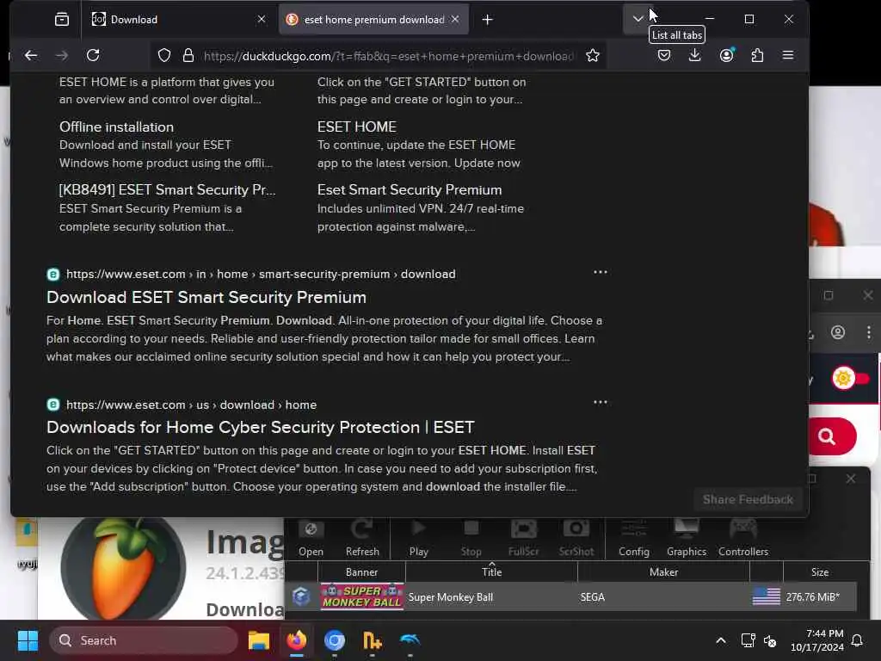Show hidden system tray icons
The height and width of the screenshot is (661, 881).
721,640
